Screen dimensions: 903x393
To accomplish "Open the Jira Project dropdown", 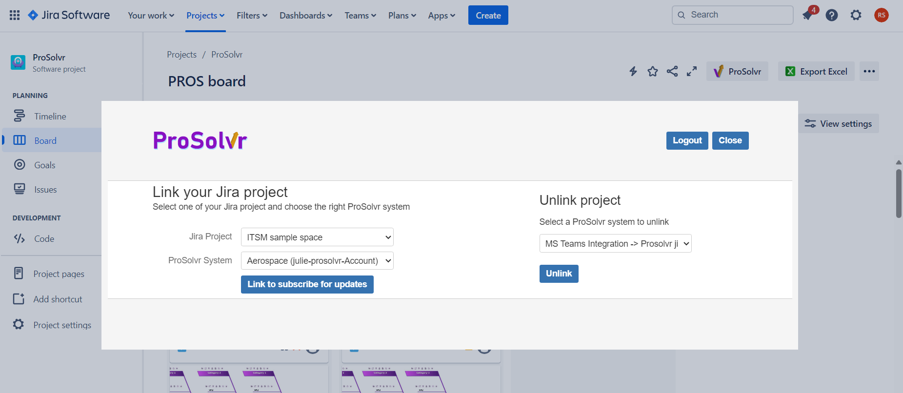I will 317,237.
